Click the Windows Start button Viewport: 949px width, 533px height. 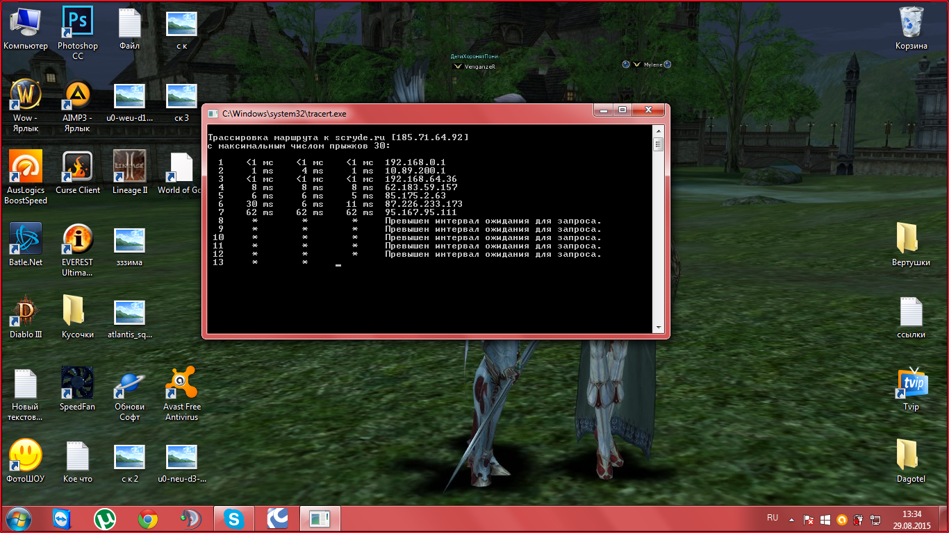(x=19, y=518)
